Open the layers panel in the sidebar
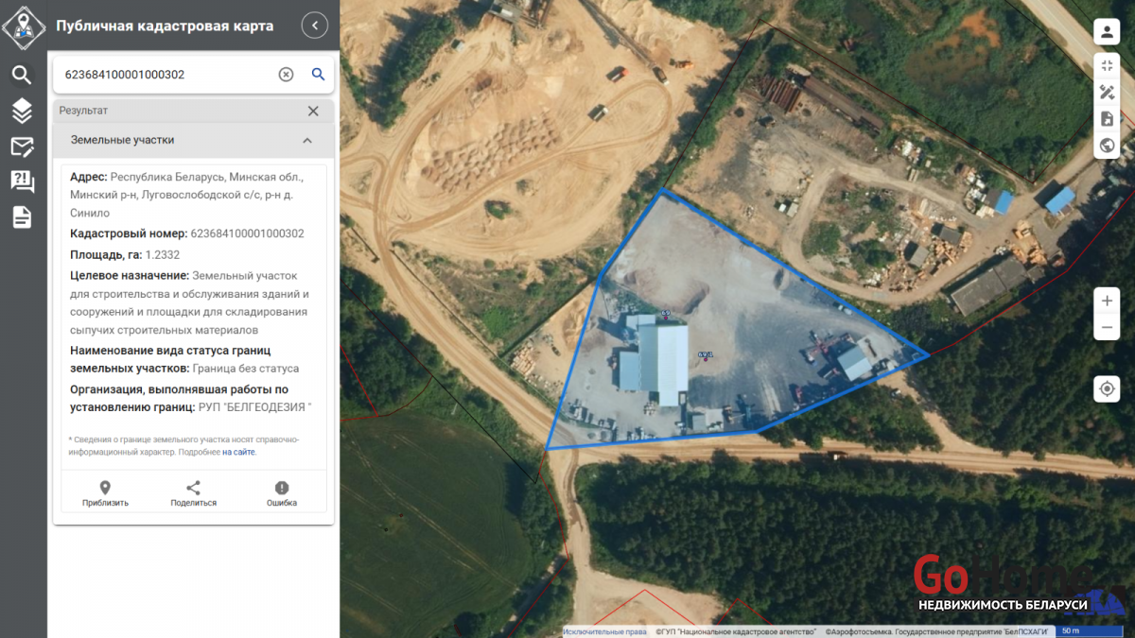This screenshot has width=1135, height=638. pos(22,111)
